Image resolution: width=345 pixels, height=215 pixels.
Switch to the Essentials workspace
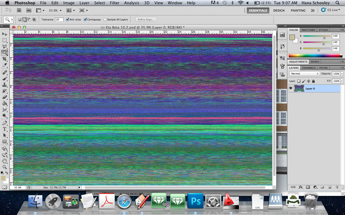pos(258,10)
